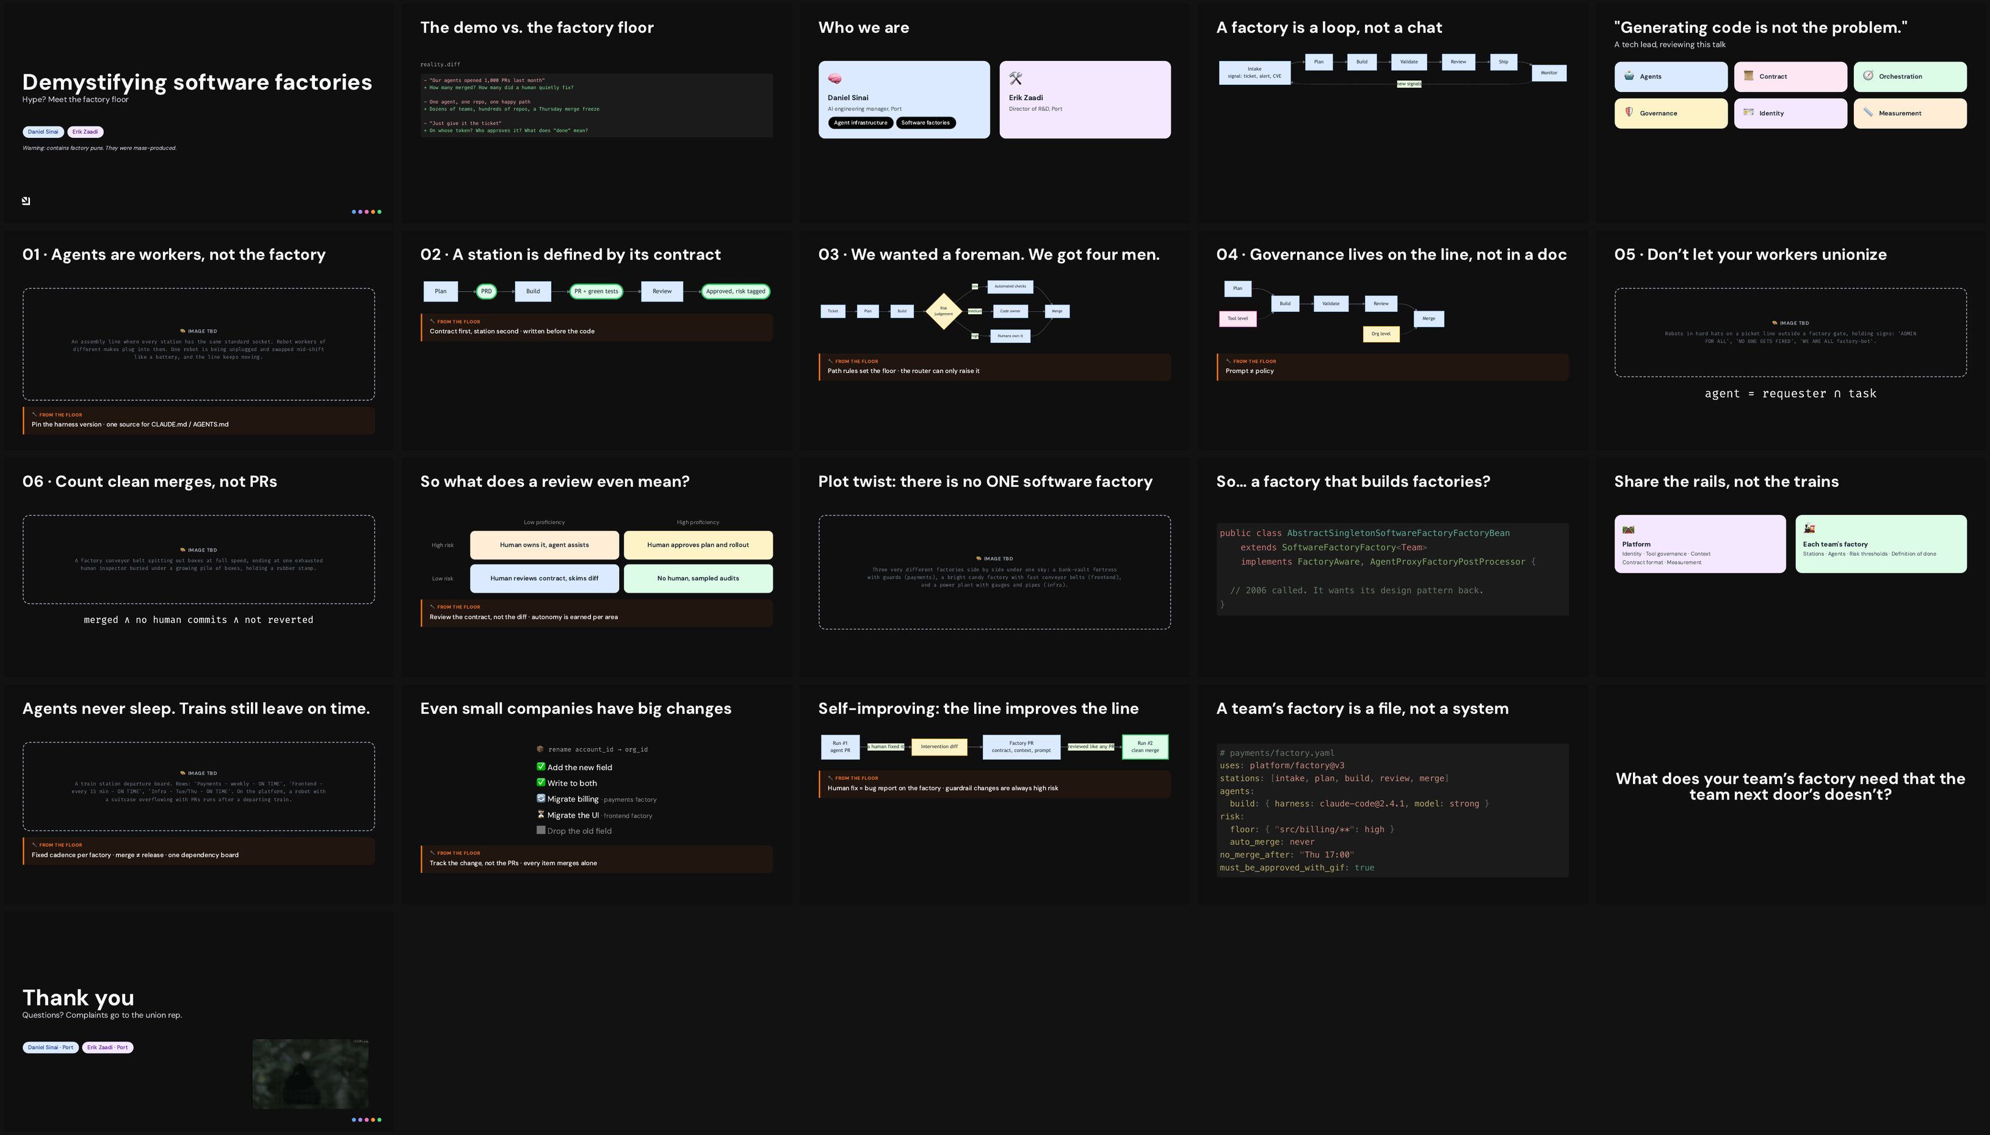Toggle the Add the new field checkbox
The height and width of the screenshot is (1135, 1990).
point(541,767)
